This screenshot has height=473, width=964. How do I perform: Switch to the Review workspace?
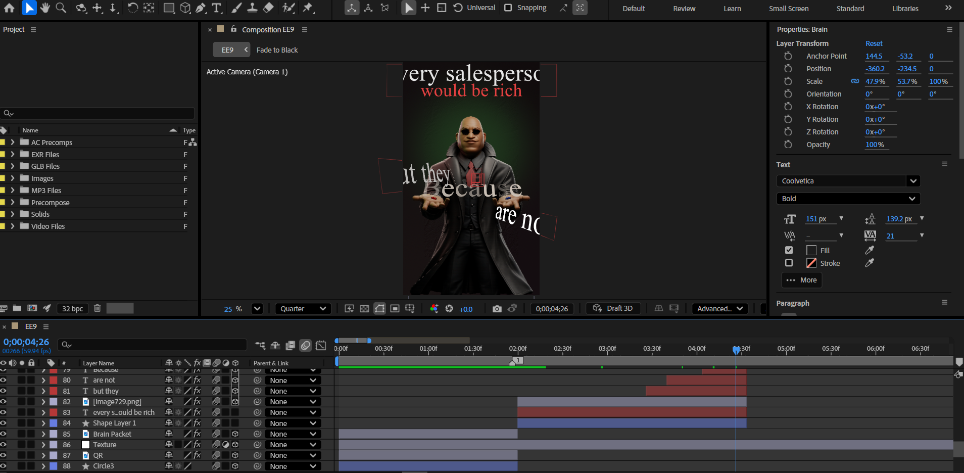point(684,9)
